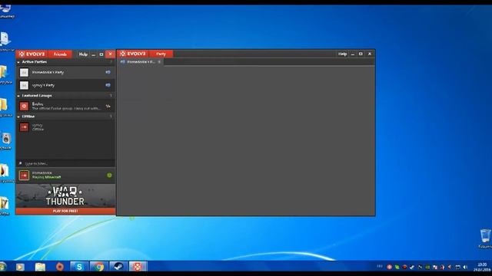Open Help in the Friends window
The width and height of the screenshot is (492, 276).
(83, 54)
